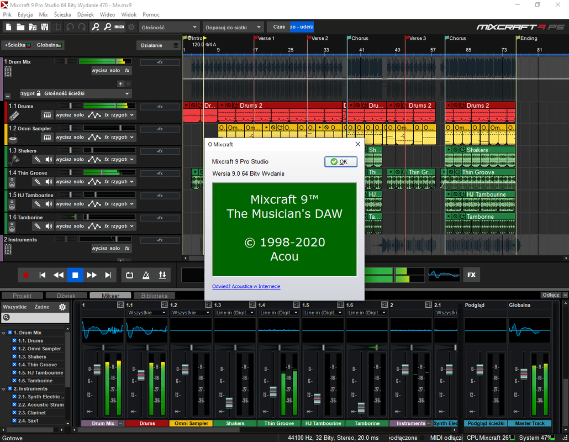
Task: Click the automation curve icon on 1.1 Drums
Action: pyautogui.click(x=94, y=115)
